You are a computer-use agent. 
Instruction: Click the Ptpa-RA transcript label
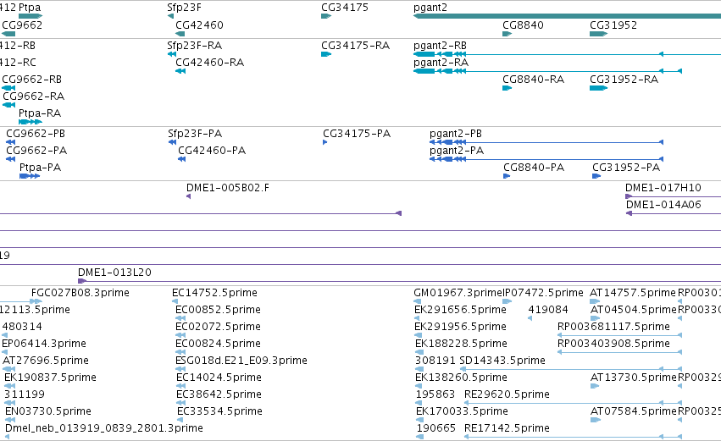tap(40, 113)
